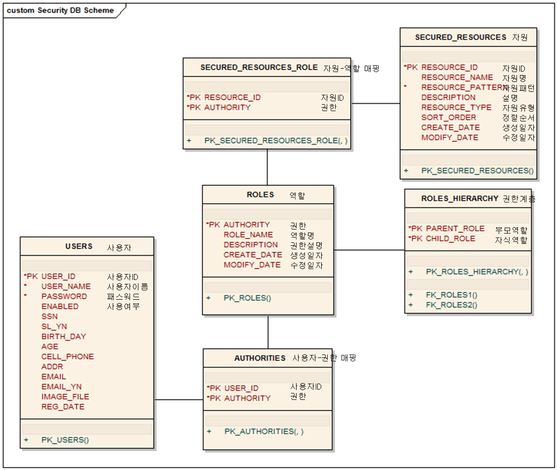Select the ROLES_HIERARCHY table title
Image resolution: width=557 pixels, height=470 pixels.
pyautogui.click(x=460, y=198)
